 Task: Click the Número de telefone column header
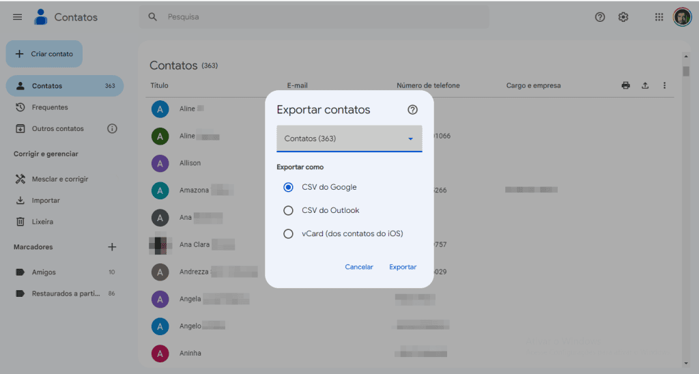(428, 85)
